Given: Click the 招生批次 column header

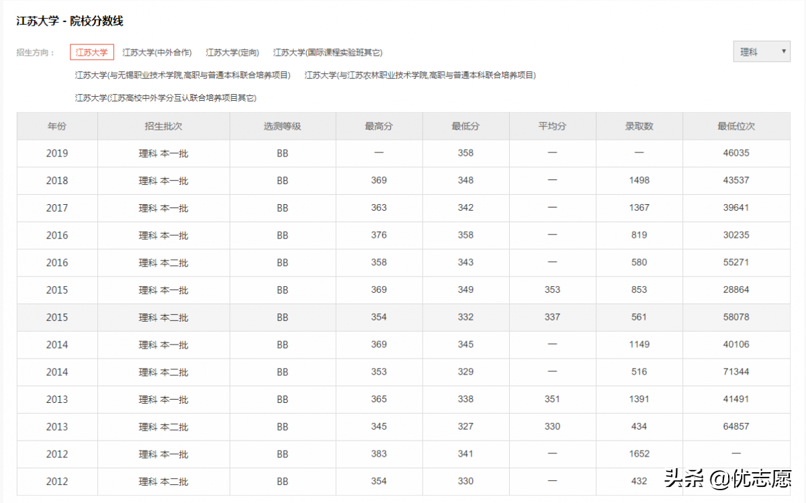Looking at the screenshot, I should [x=164, y=126].
